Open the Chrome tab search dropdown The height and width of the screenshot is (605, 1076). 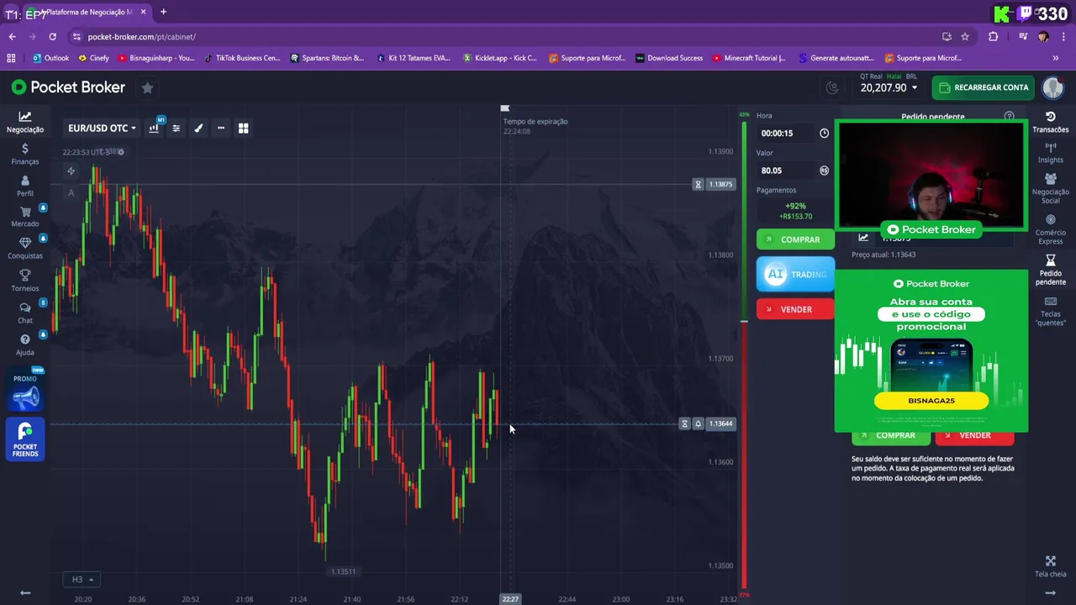[x=12, y=13]
